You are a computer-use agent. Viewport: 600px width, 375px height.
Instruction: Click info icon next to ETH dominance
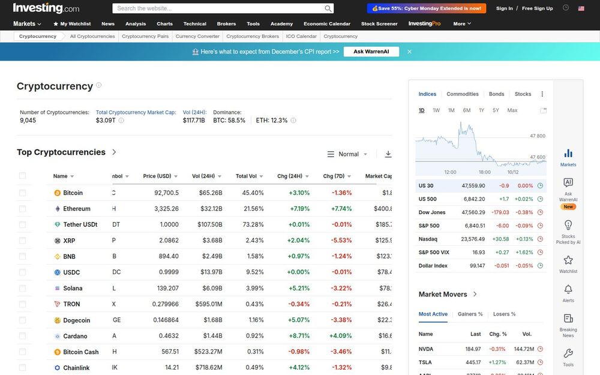click(293, 120)
